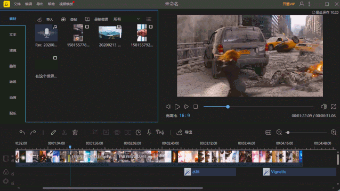Select the freeze frame tool icon
Screen dimensions: 340x191
[128, 133]
